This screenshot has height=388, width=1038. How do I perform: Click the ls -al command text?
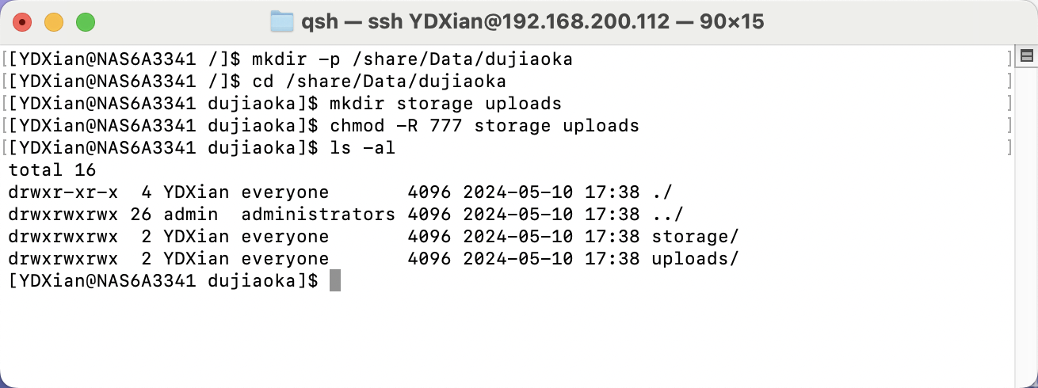(361, 147)
